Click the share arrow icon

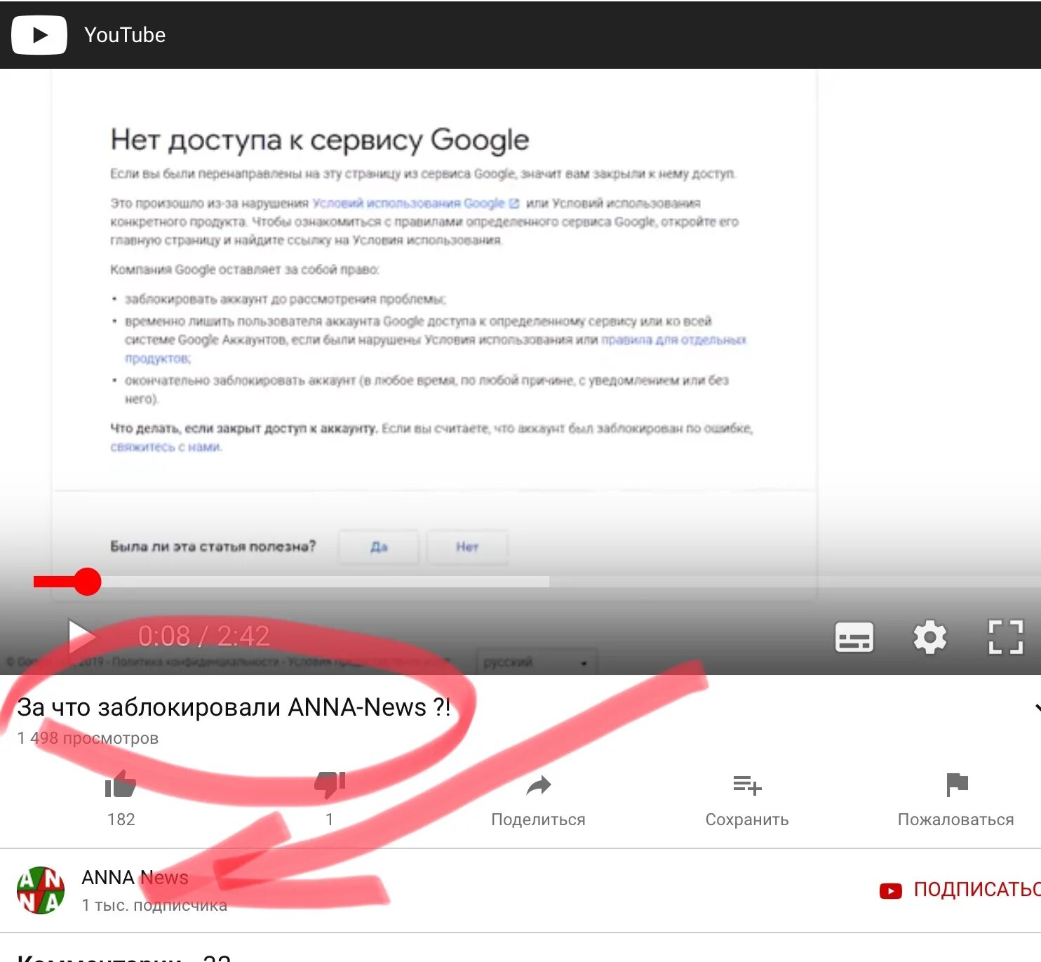tap(538, 785)
